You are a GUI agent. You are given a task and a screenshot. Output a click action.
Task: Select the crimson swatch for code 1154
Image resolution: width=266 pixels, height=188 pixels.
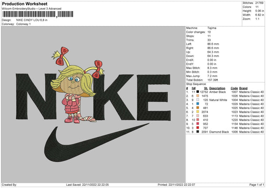coord(198,124)
